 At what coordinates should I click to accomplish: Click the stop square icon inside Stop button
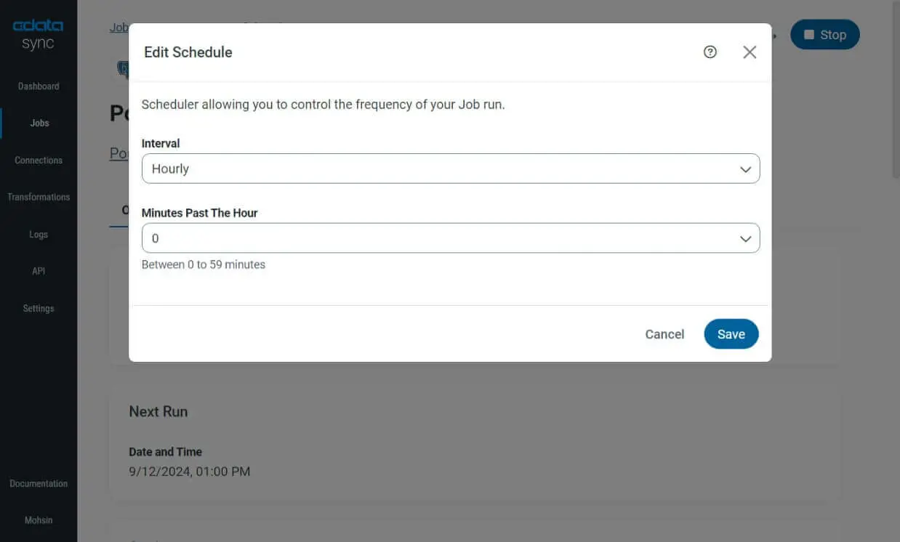pos(810,34)
